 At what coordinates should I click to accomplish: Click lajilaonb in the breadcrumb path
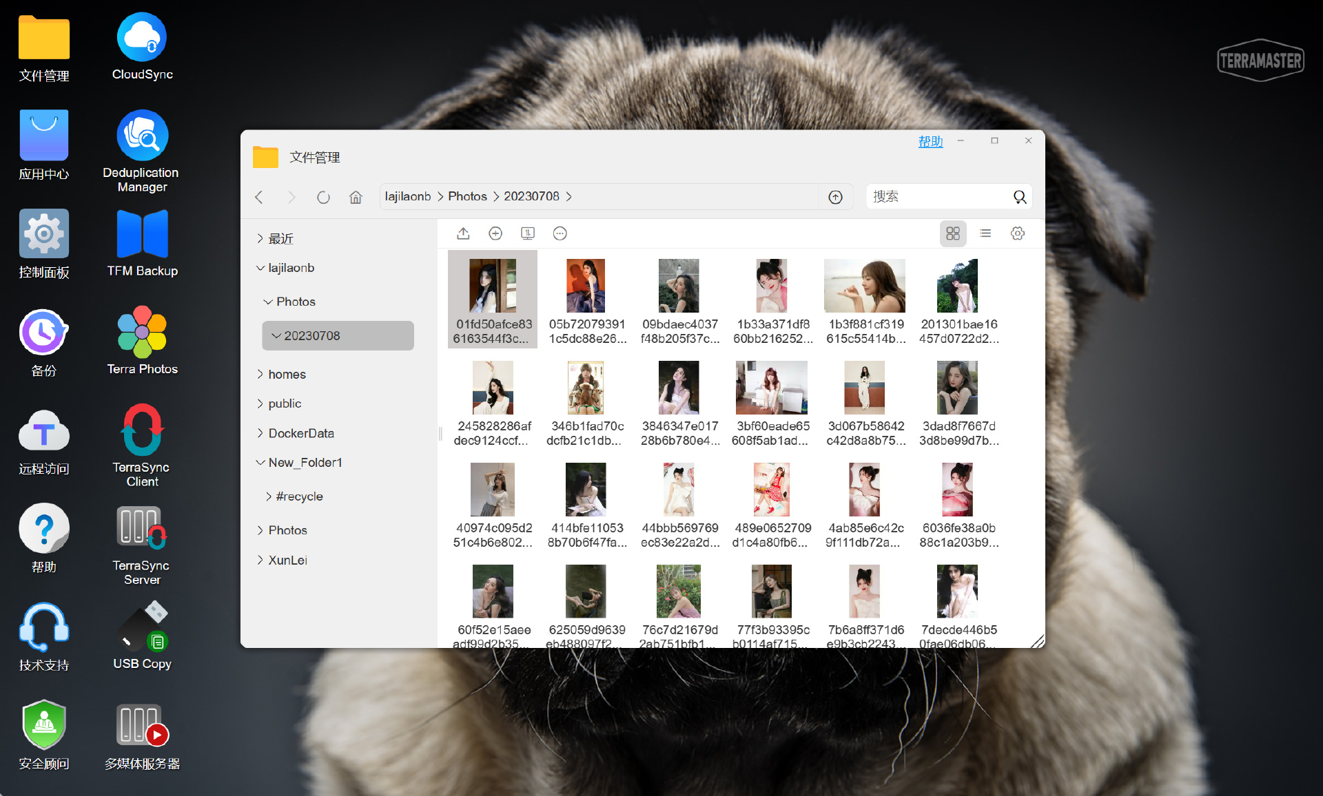[407, 196]
